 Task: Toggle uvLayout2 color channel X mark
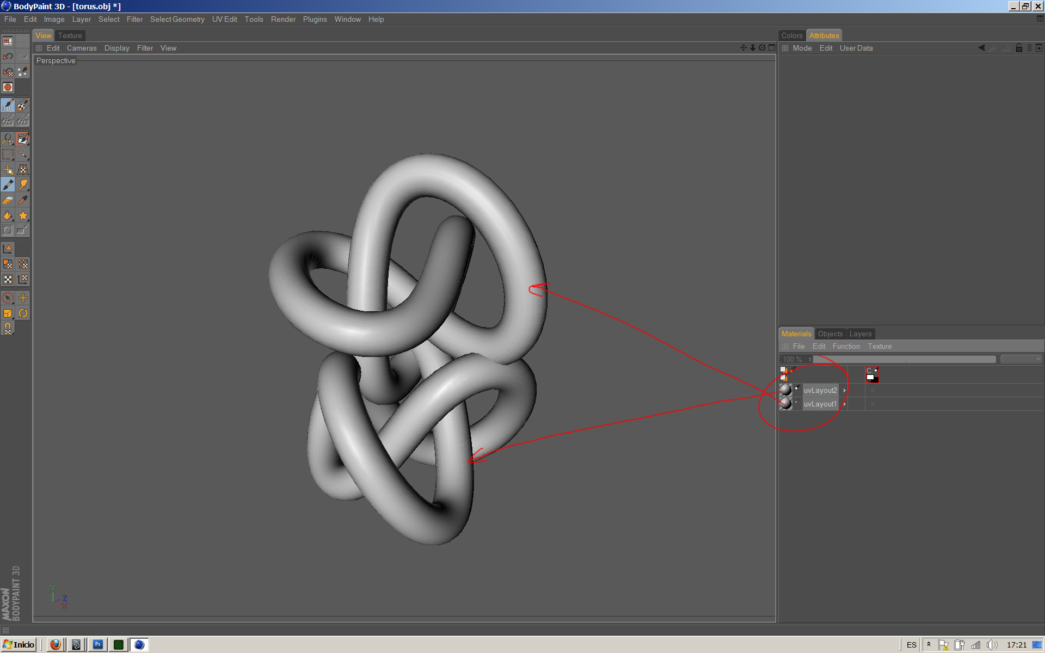872,390
